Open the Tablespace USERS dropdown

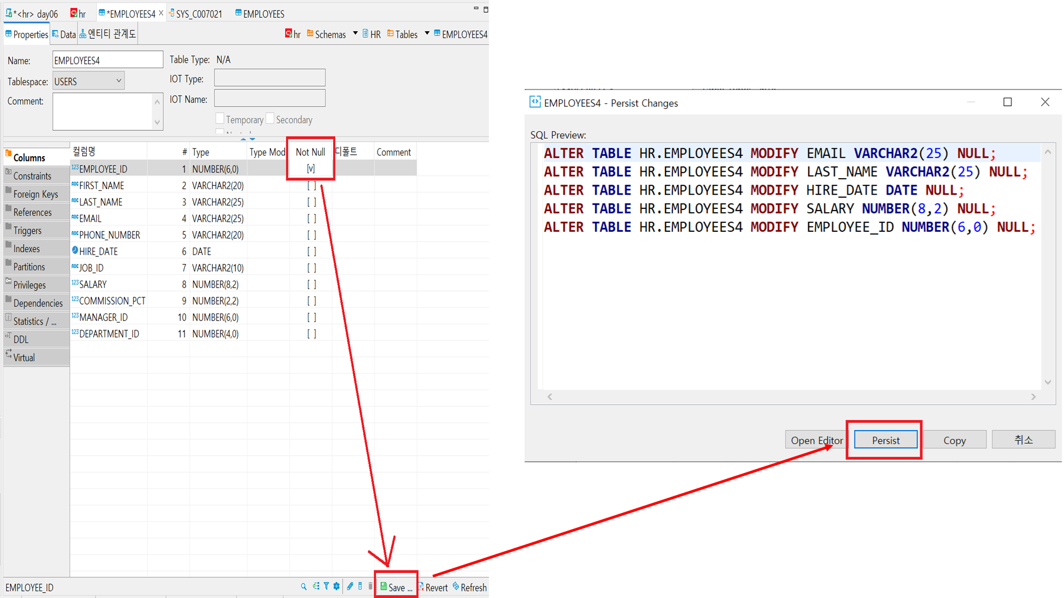[88, 81]
